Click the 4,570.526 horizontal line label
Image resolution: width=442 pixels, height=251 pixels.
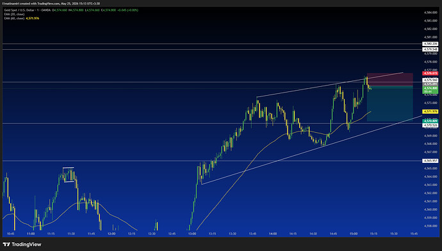coord(430,125)
